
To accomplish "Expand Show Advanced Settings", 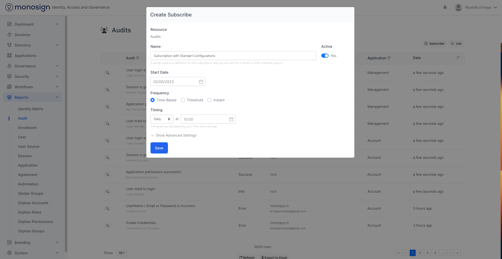I will point(174,135).
